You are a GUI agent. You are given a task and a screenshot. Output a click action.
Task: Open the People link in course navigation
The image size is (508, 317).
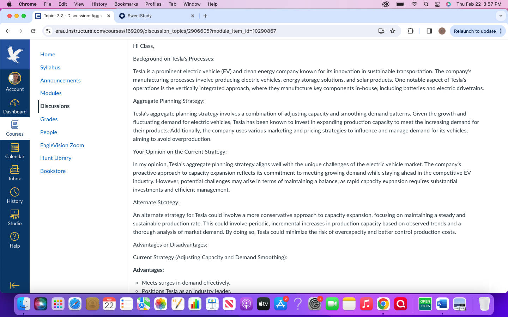[x=49, y=132]
